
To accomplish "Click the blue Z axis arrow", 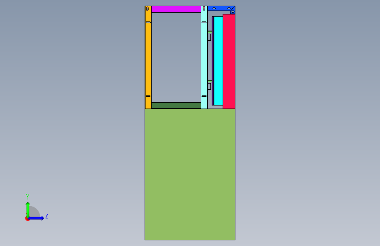I will click(36, 218).
